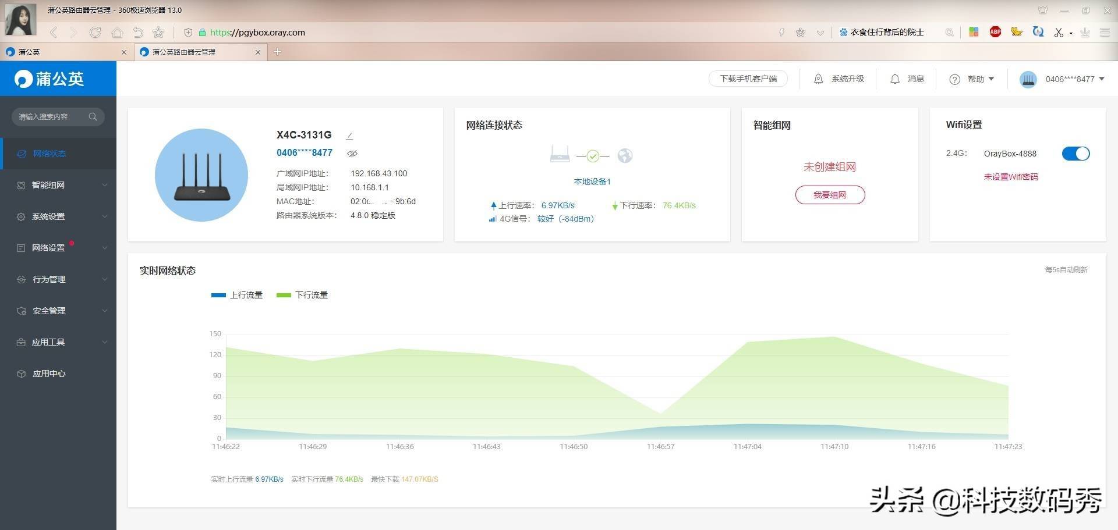The width and height of the screenshot is (1118, 530).
Task: Expand 安全管理 sidebar menu
Action: click(x=58, y=311)
